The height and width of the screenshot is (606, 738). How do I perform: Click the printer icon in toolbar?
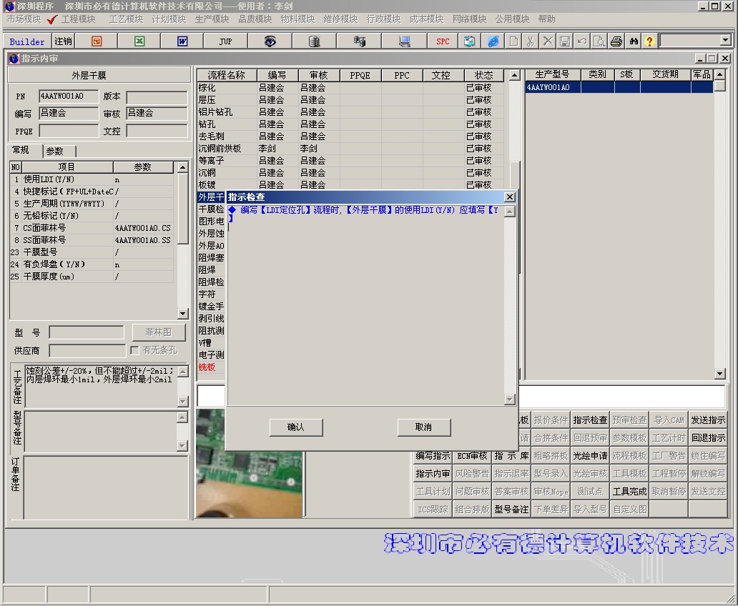point(616,41)
